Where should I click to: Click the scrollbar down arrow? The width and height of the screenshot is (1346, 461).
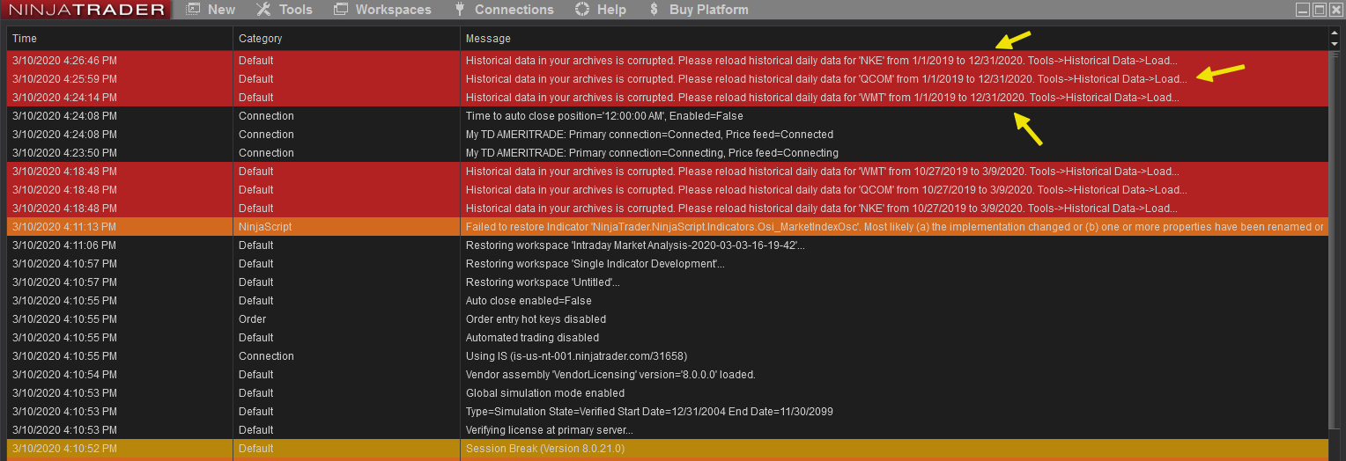point(1334,44)
